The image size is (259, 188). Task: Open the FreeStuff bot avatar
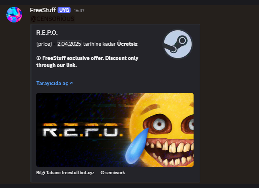click(14, 15)
